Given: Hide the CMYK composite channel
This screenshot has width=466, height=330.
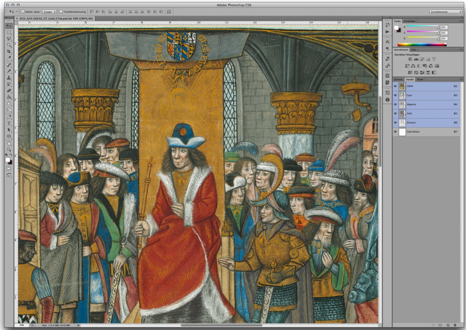Looking at the screenshot, I should tap(395, 86).
